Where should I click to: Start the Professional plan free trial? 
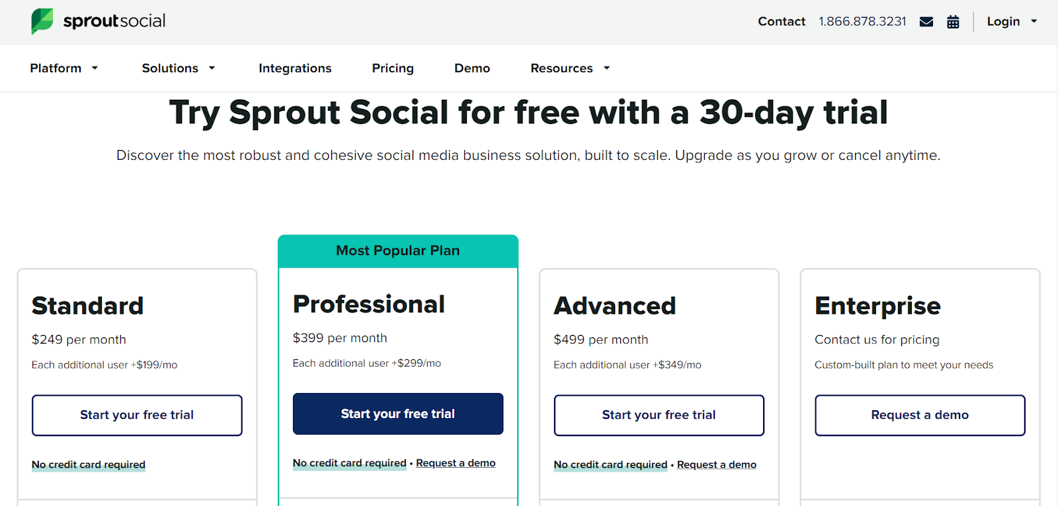click(398, 414)
